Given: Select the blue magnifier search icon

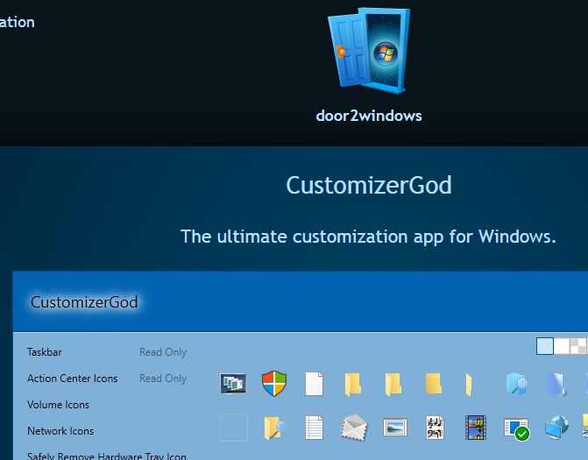Looking at the screenshot, I should (517, 384).
